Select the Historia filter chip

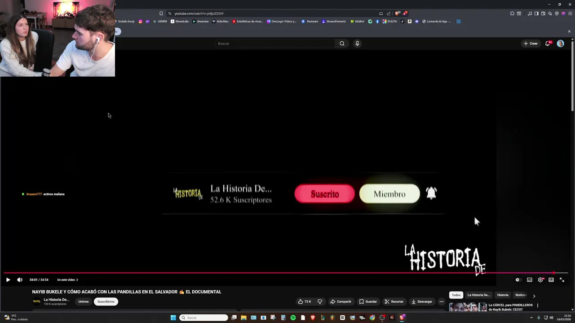click(503, 295)
